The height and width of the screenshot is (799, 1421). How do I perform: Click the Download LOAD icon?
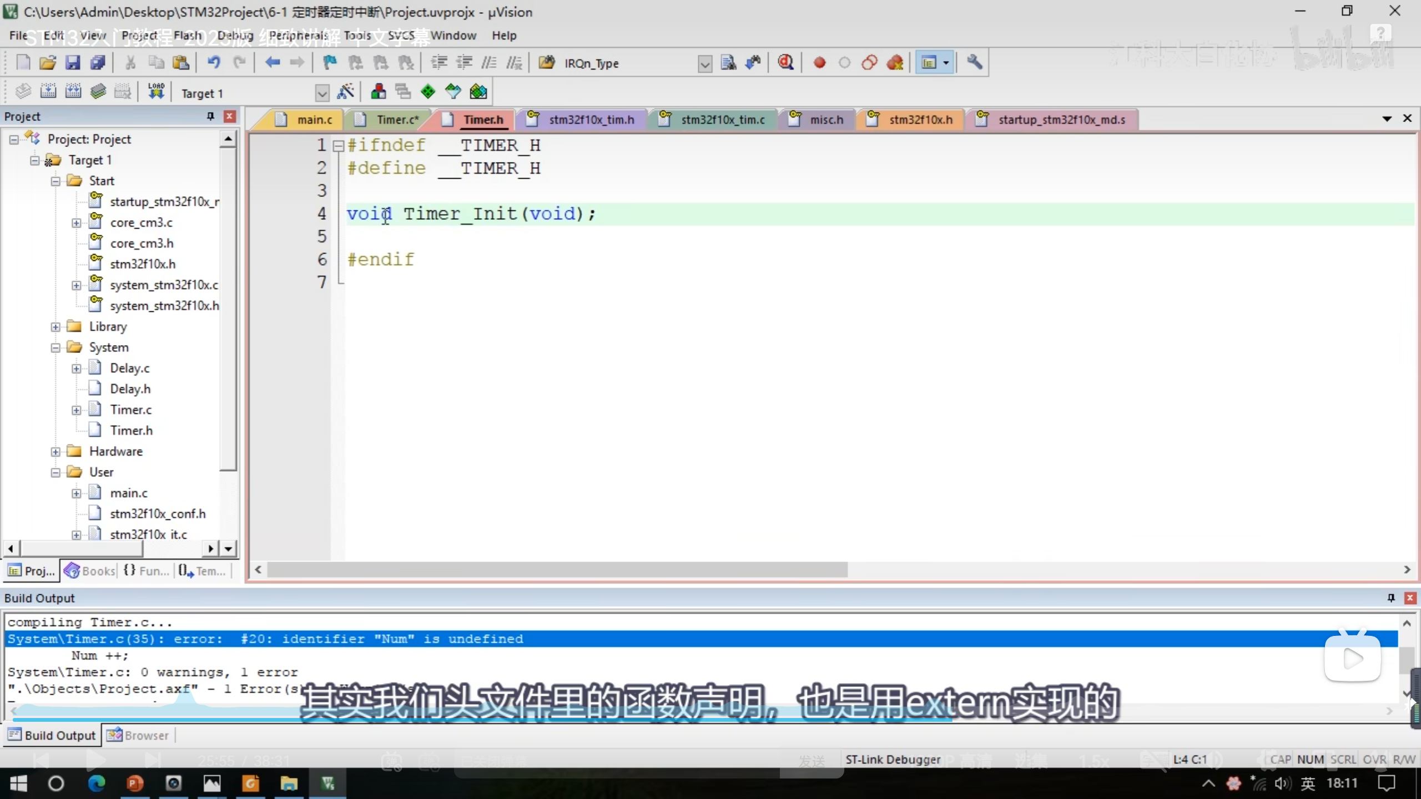point(156,92)
